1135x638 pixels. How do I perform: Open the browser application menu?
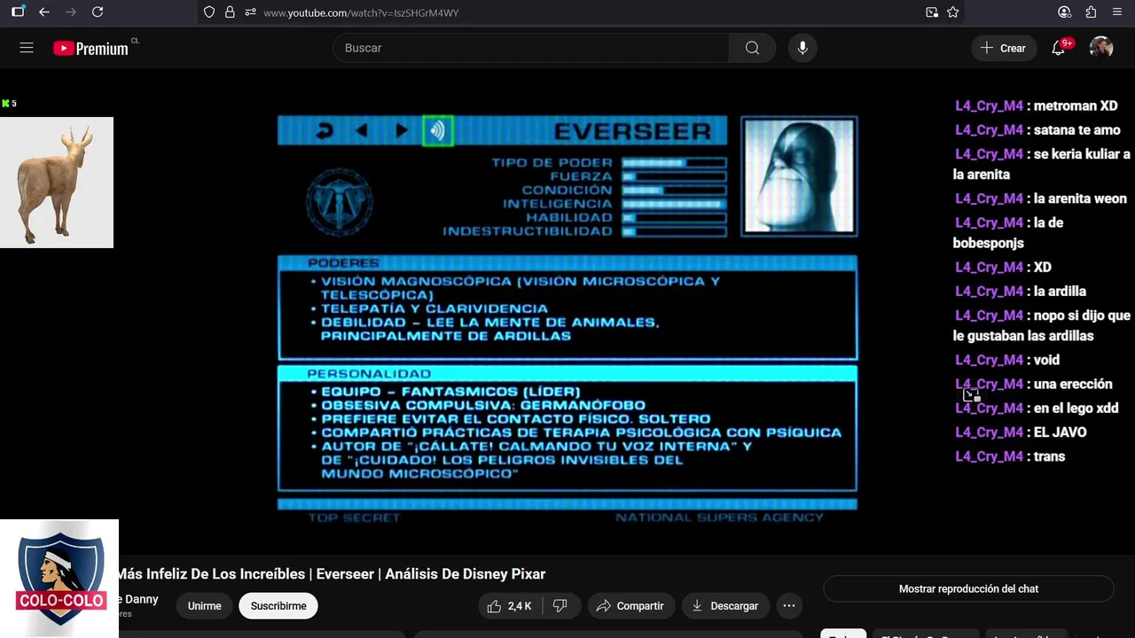(1117, 12)
